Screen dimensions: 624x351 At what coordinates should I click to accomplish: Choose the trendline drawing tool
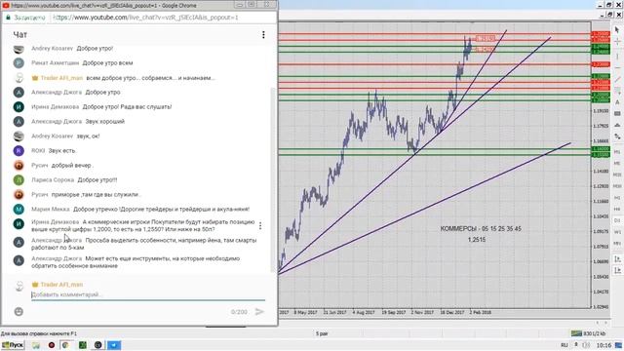(x=617, y=79)
